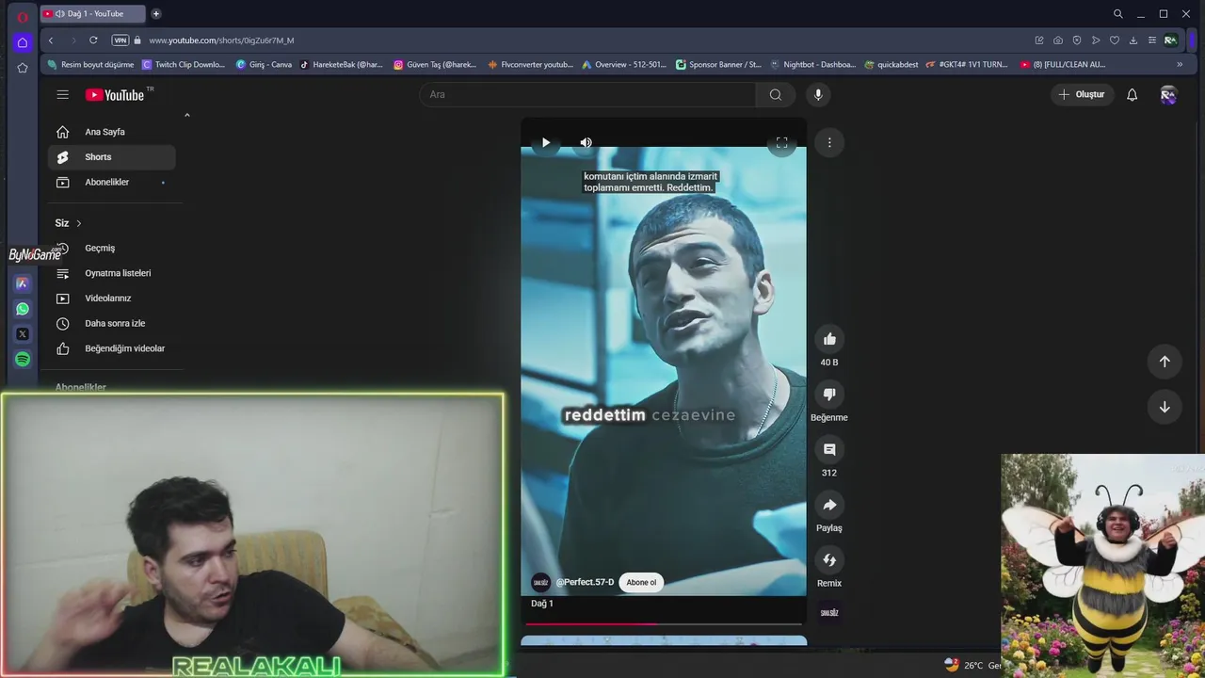Open Opera sidebar home button
This screenshot has width=1205, height=678.
click(23, 42)
